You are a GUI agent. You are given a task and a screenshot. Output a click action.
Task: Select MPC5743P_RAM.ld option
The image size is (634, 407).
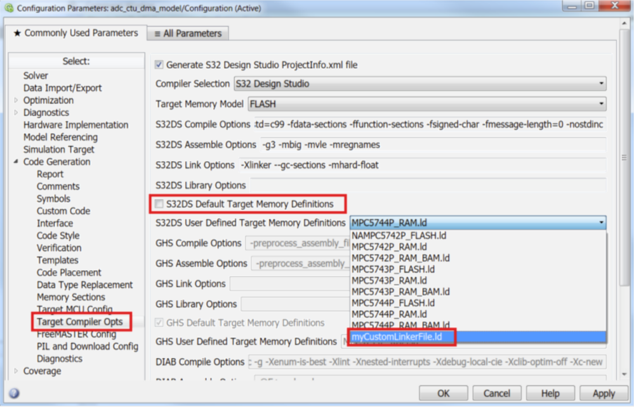[478, 281]
